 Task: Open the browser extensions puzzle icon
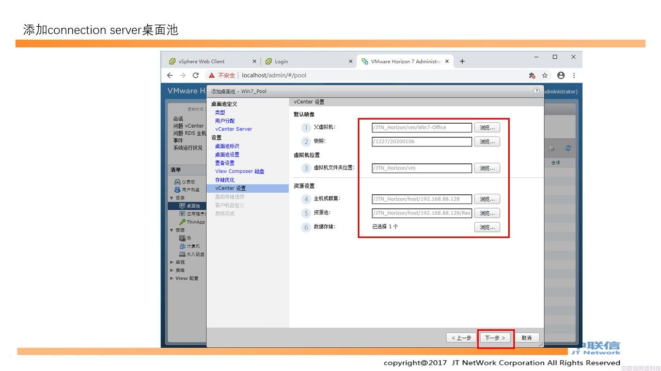532,75
